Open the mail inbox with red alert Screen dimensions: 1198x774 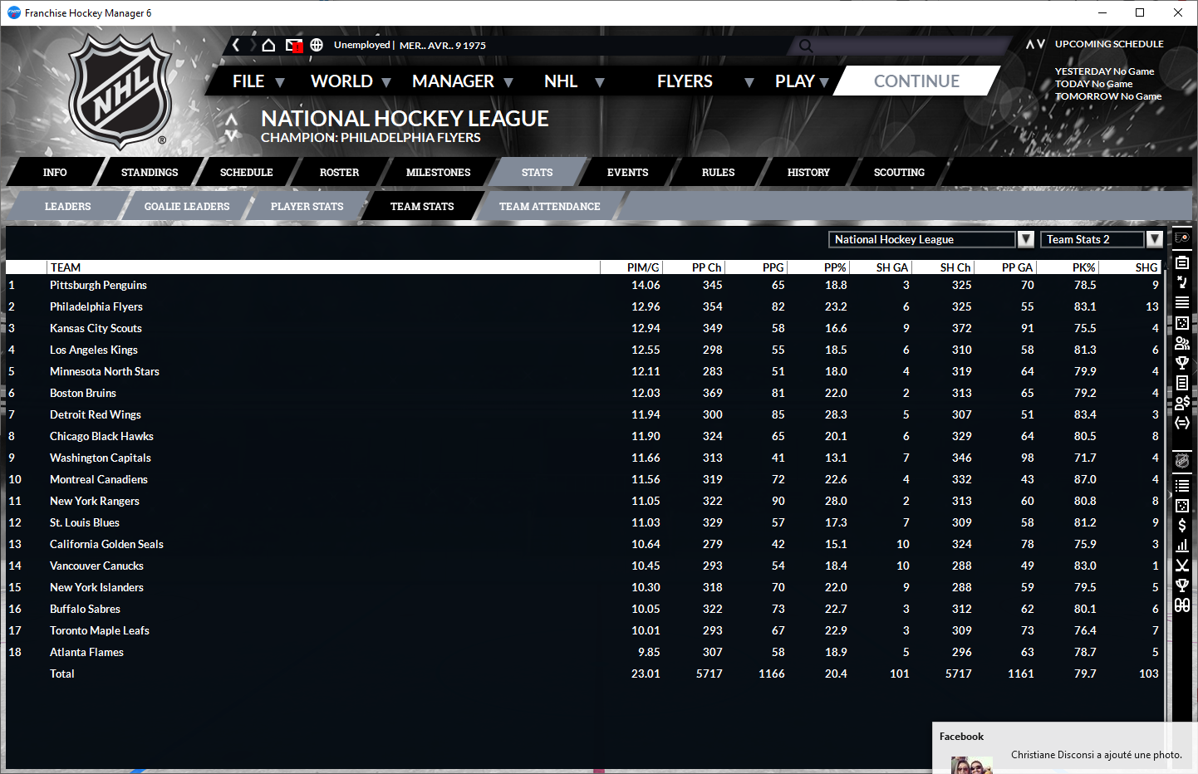[x=293, y=45]
